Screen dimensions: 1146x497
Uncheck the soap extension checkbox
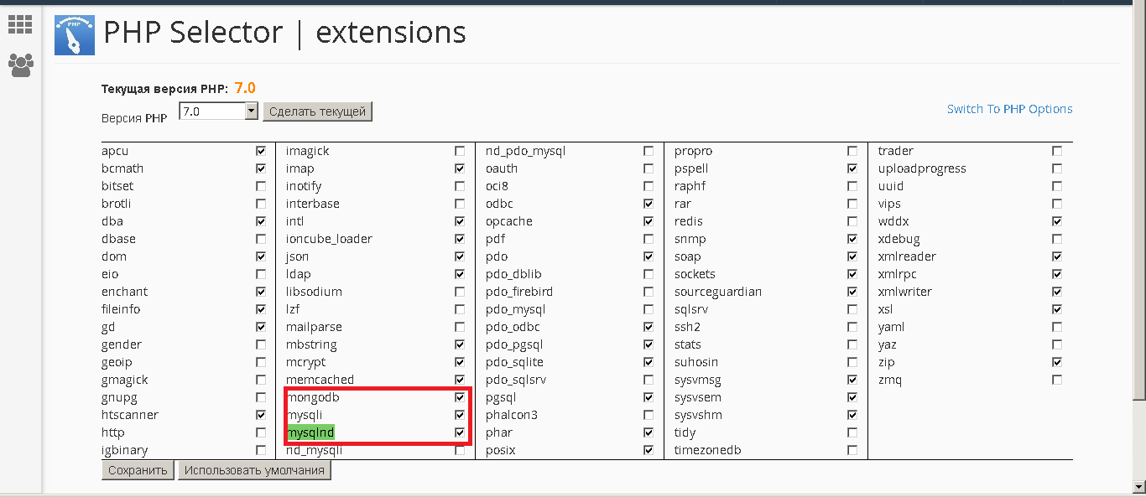852,256
